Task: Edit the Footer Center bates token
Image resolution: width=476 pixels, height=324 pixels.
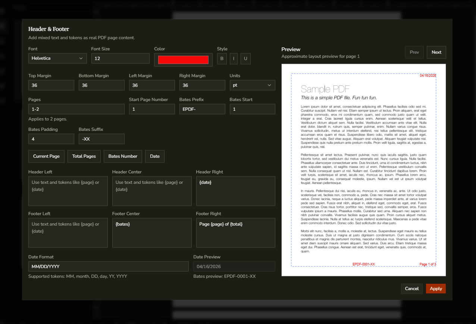Action: (x=152, y=233)
